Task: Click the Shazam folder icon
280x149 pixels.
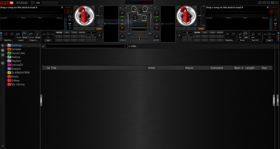Action: tap(9, 69)
